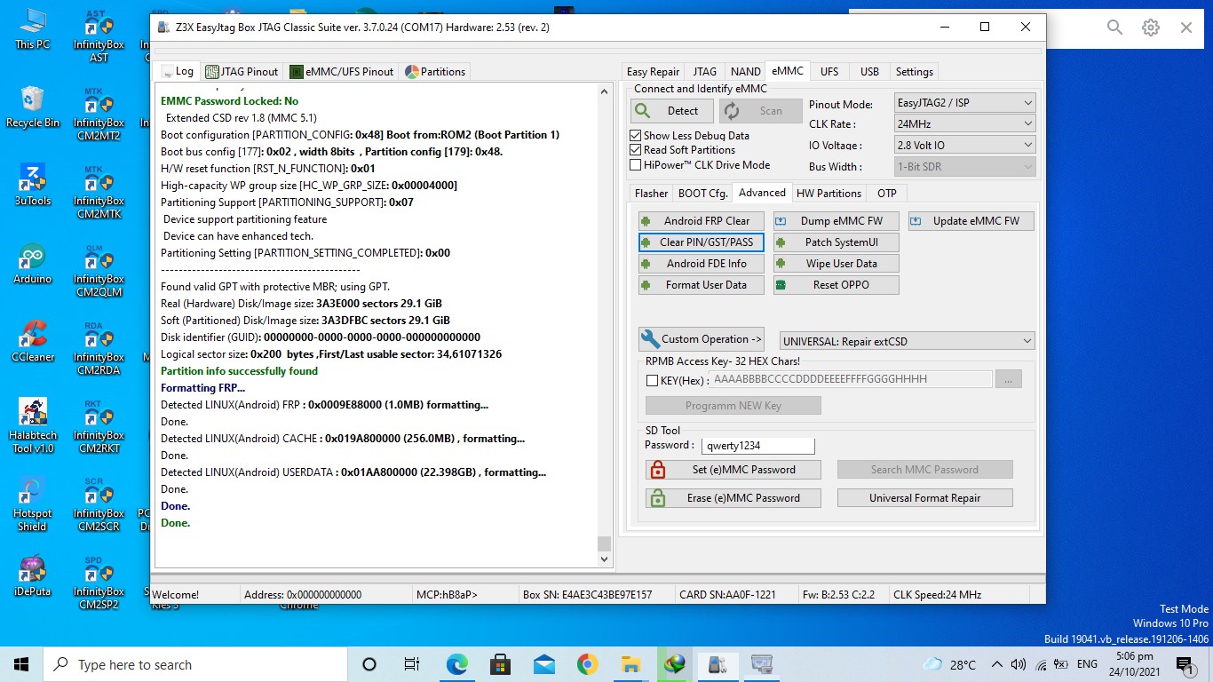The image size is (1213, 682).
Task: Open the Pinout Mode dropdown
Action: point(965,103)
